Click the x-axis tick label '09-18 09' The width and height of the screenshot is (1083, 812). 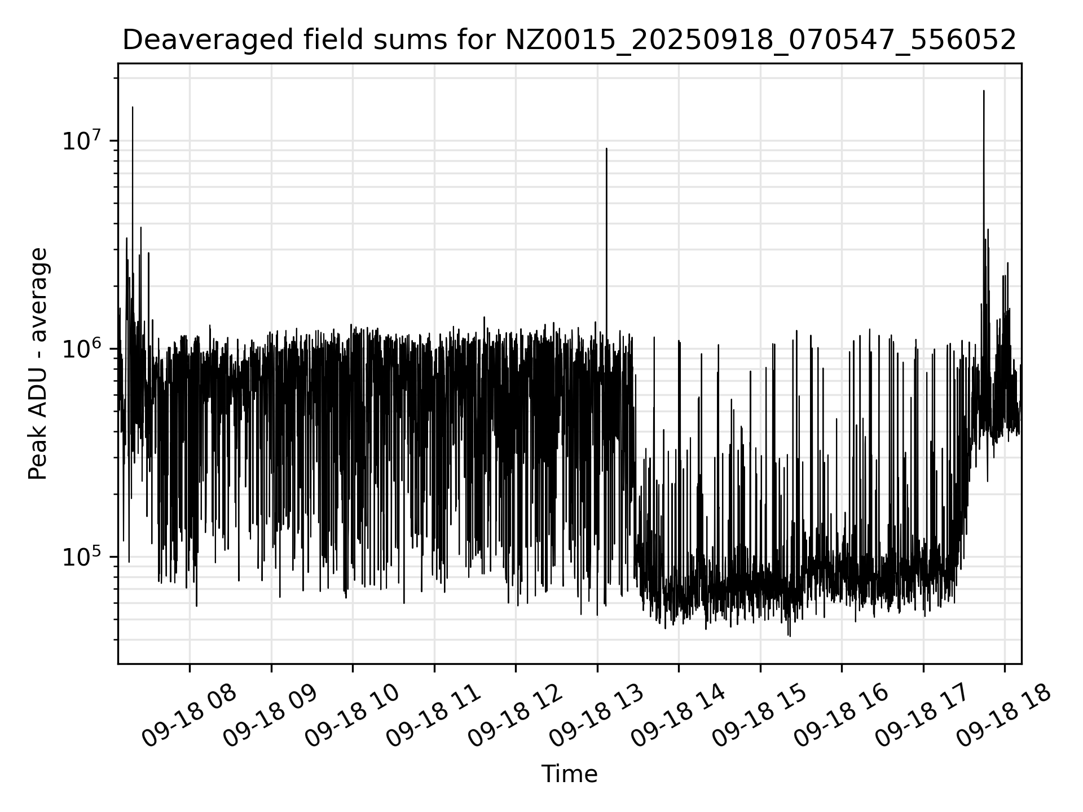point(271,716)
